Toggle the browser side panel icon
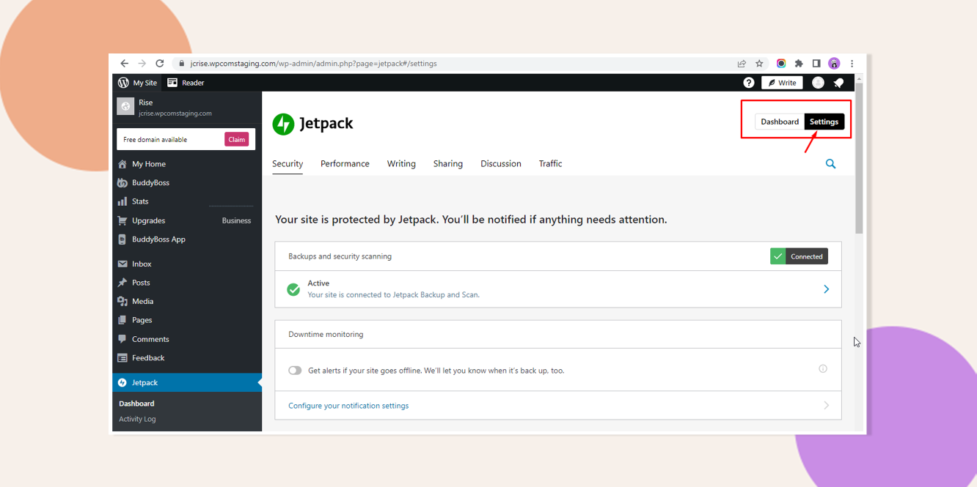Viewport: 977px width, 487px height. pos(816,64)
